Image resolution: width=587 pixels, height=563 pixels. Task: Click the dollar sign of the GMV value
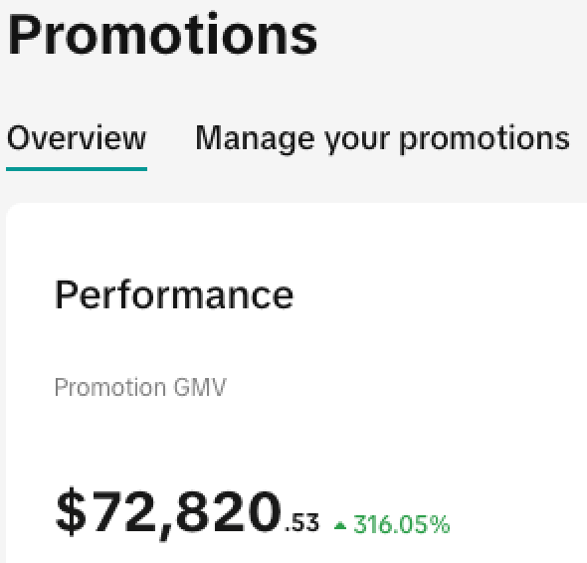tap(71, 511)
